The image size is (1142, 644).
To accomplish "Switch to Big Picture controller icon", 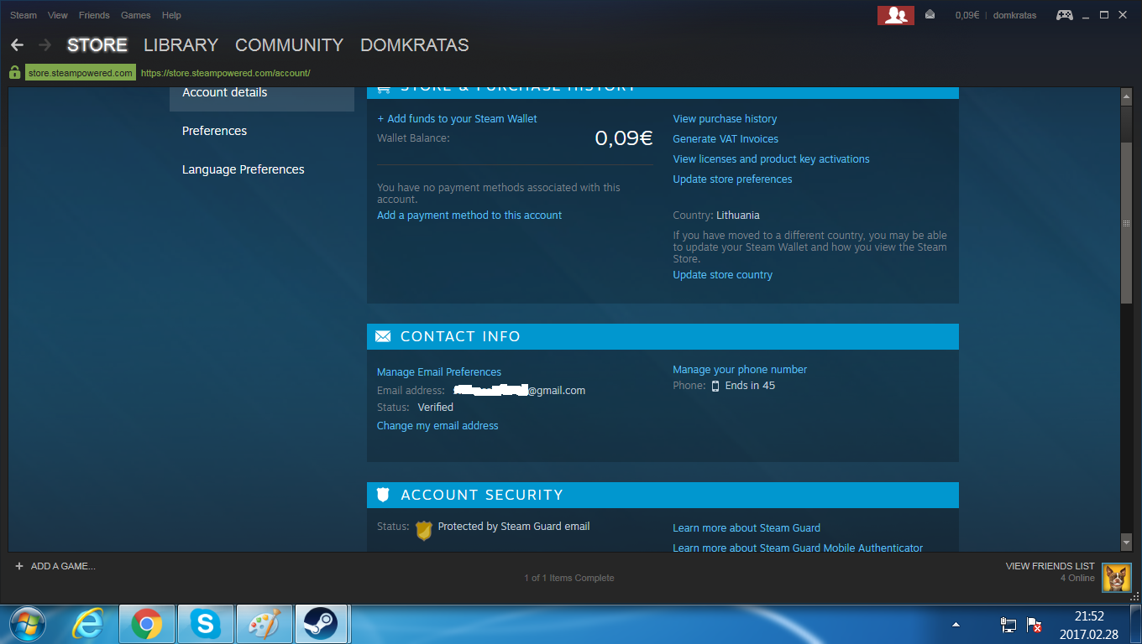I will [1064, 15].
